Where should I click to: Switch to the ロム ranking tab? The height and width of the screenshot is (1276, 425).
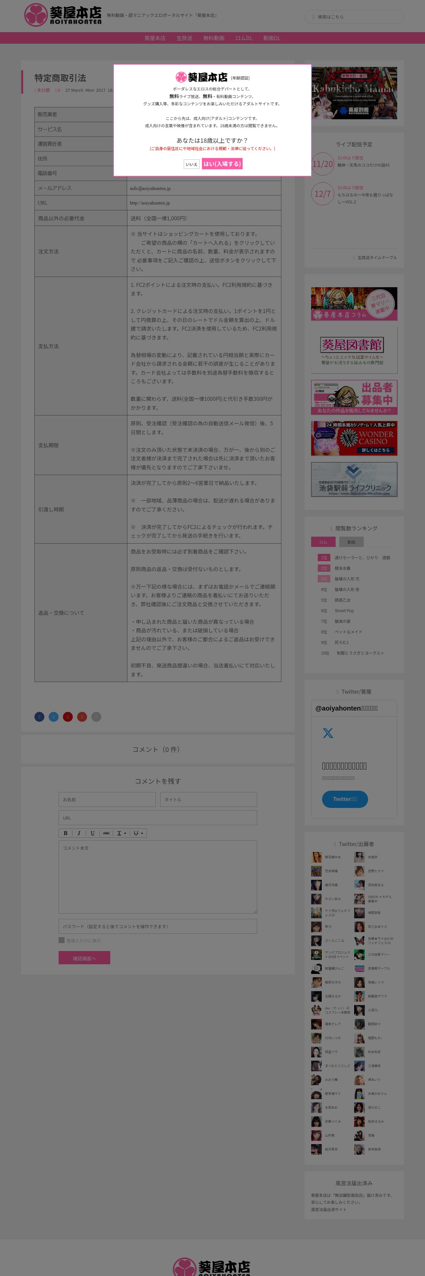pos(324,542)
